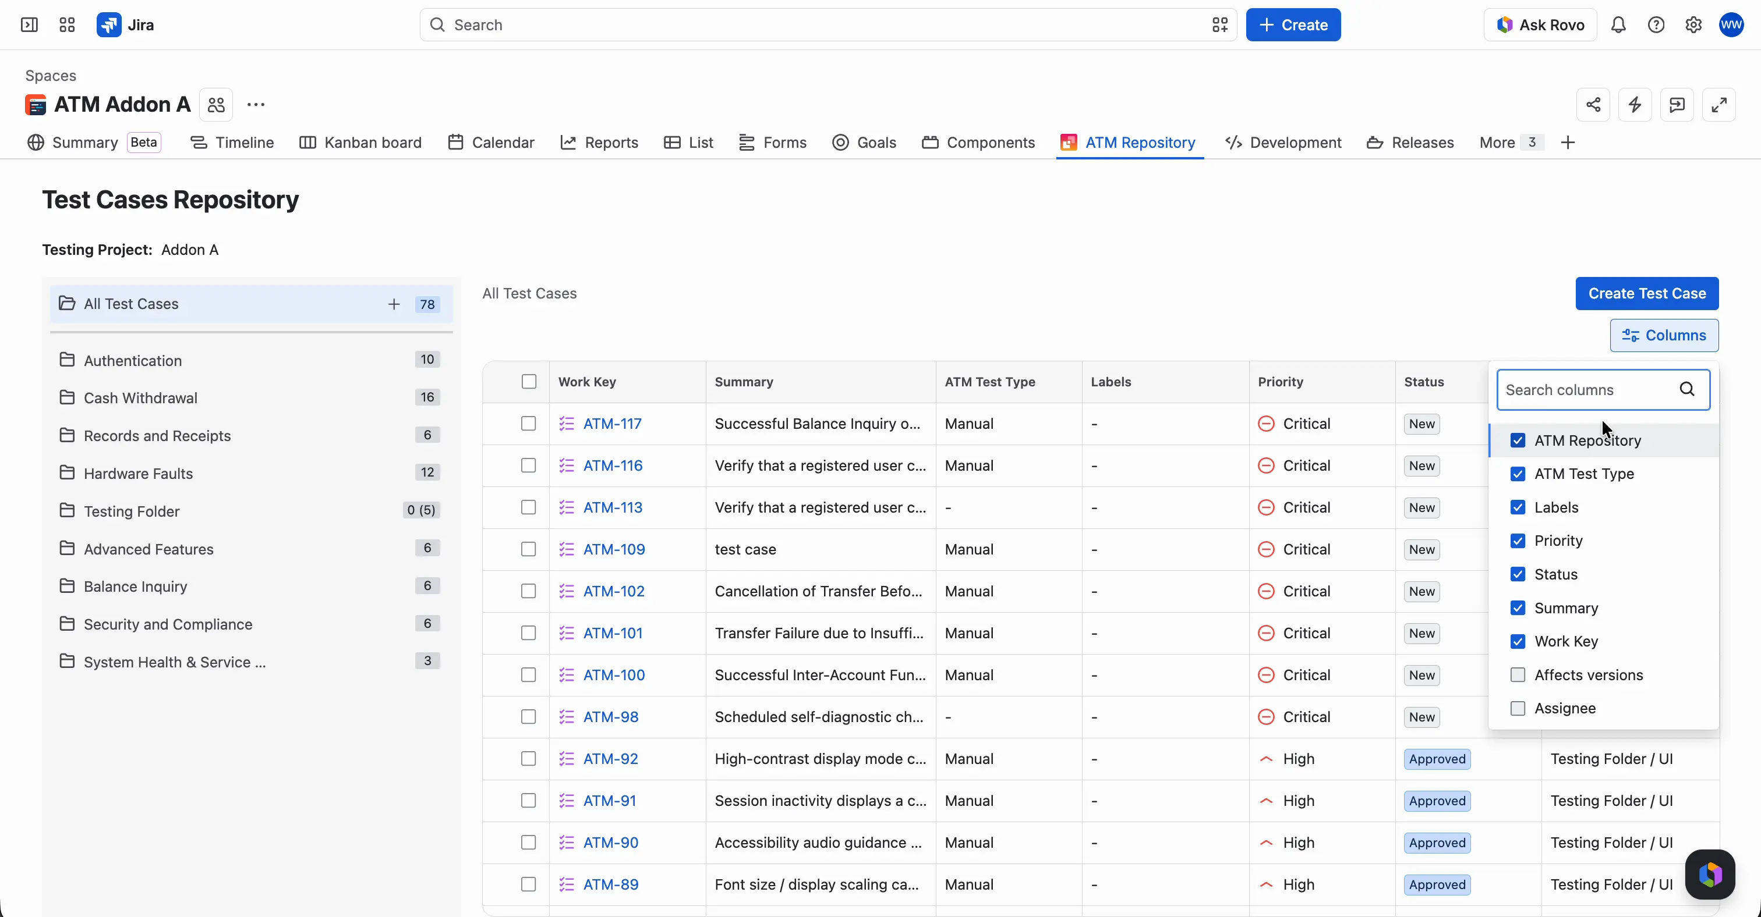This screenshot has width=1761, height=917.
Task: Click the Create Test Case button
Action: click(x=1647, y=294)
